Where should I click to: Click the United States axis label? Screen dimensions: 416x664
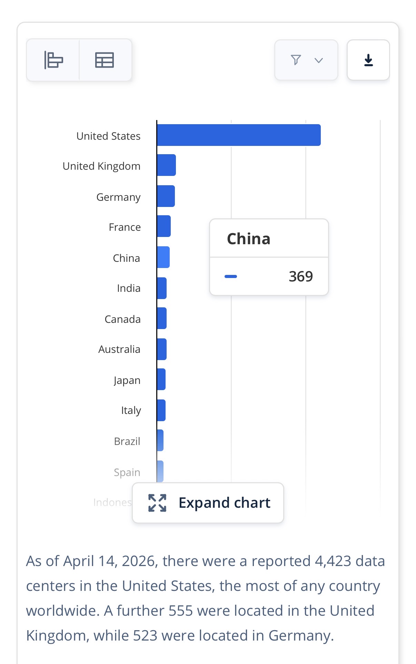pos(108,136)
